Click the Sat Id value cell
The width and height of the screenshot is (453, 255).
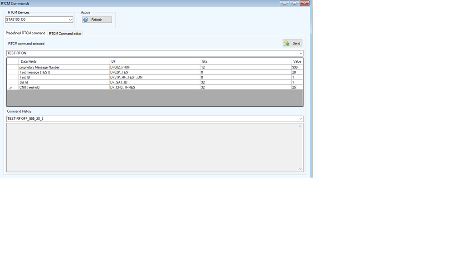297,83
